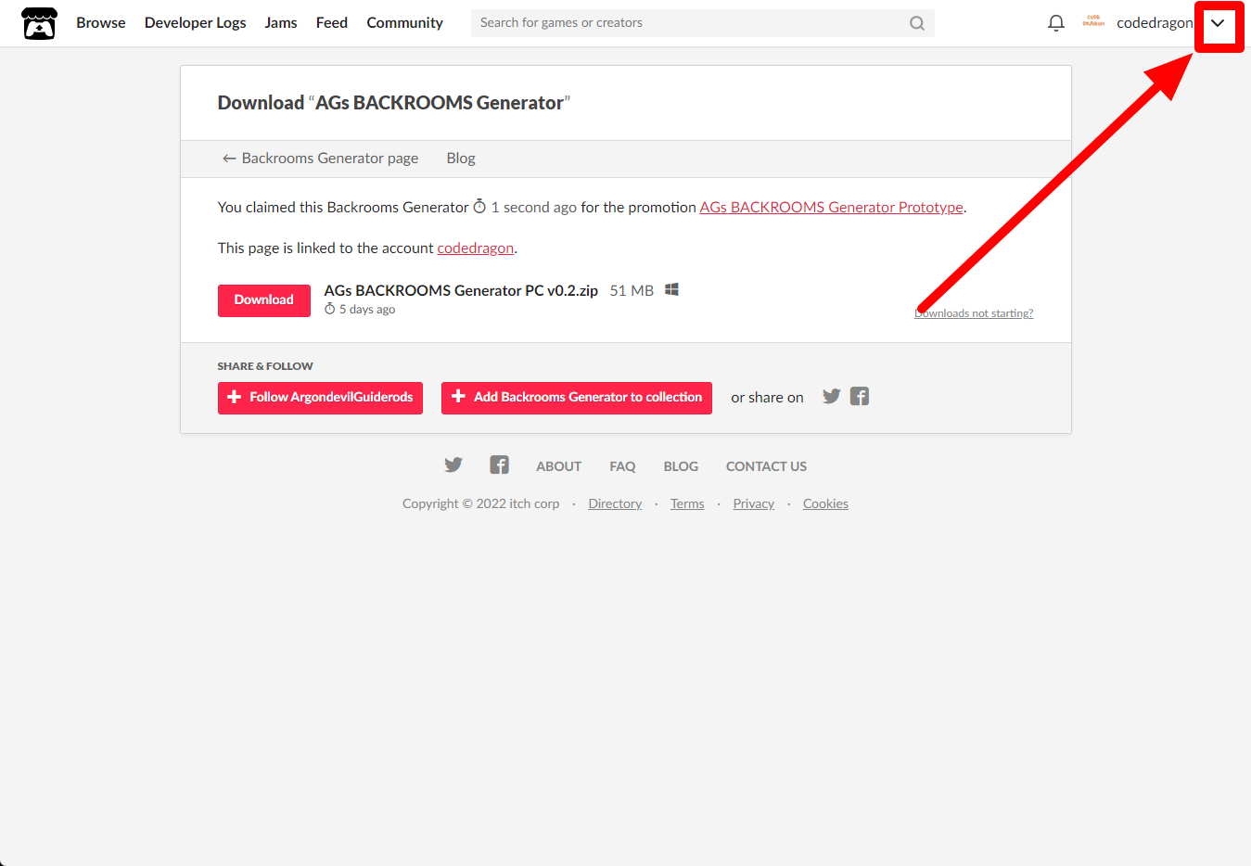Open the Directory link
Viewport: 1251px width, 866px height.
click(x=615, y=503)
